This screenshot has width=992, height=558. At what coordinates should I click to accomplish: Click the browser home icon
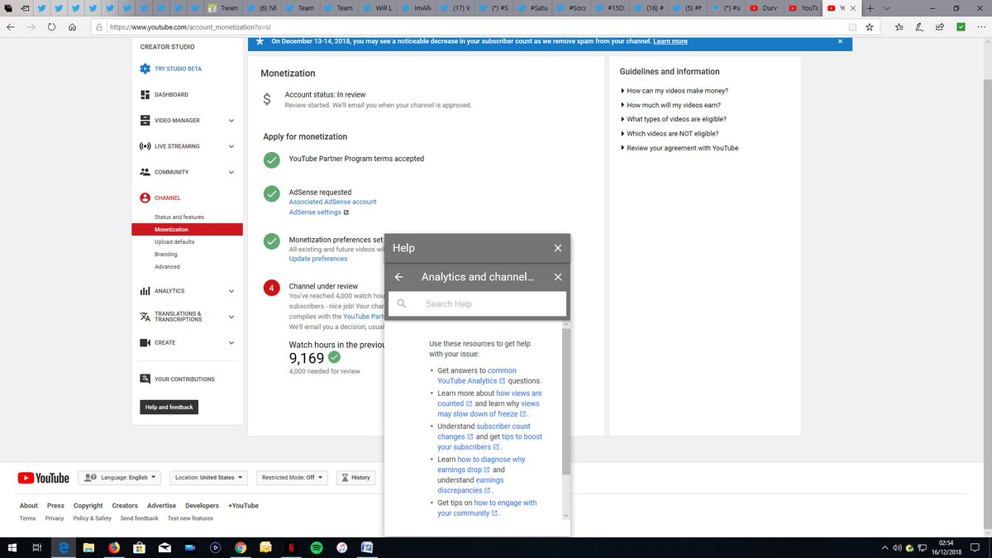[x=73, y=26]
